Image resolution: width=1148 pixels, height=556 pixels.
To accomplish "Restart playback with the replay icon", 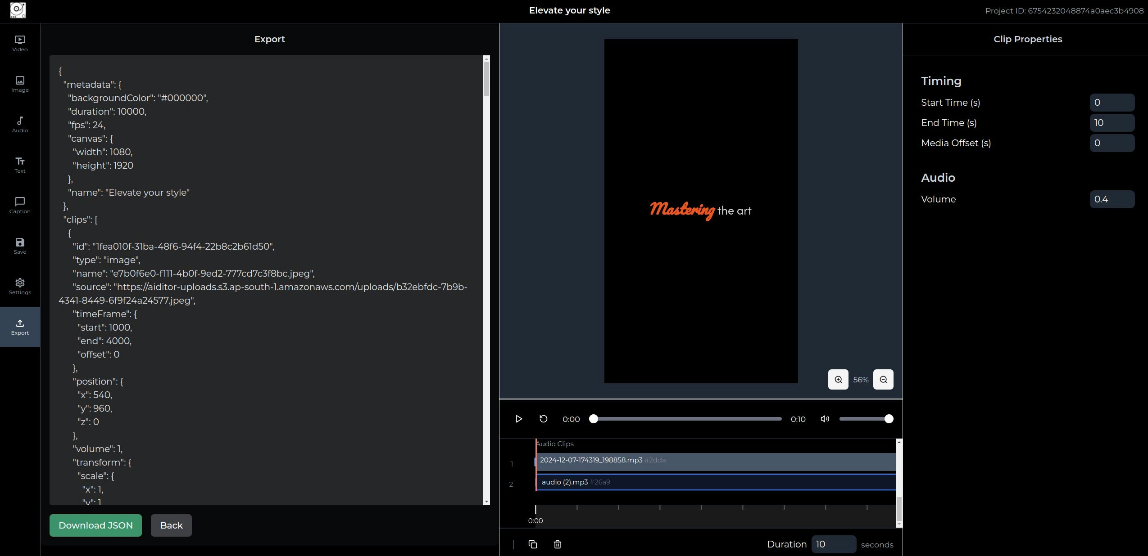I will point(544,419).
